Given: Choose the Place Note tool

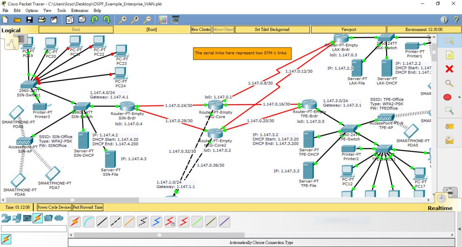Looking at the screenshot, I should point(449,55).
